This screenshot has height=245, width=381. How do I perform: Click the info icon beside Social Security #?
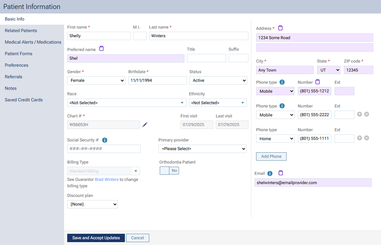pyautogui.click(x=105, y=140)
